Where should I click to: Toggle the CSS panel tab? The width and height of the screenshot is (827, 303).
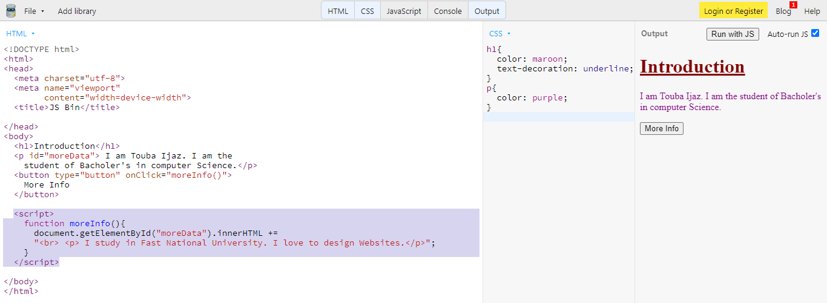pyautogui.click(x=367, y=11)
